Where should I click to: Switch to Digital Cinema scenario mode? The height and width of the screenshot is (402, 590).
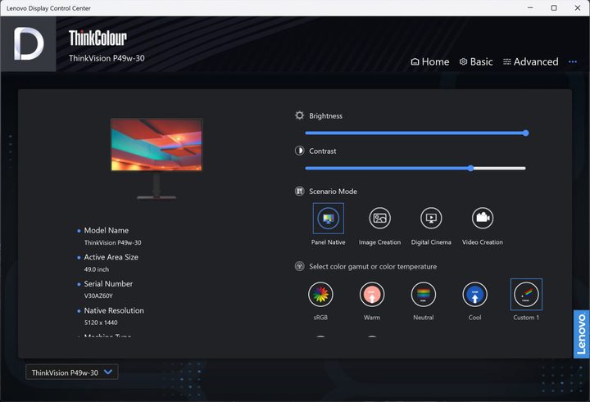431,218
